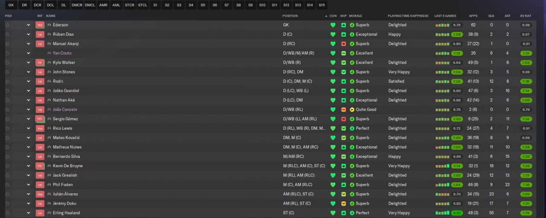This screenshot has width=546, height=218.
Task: Select the DMCL position slot
Action: (90, 5)
